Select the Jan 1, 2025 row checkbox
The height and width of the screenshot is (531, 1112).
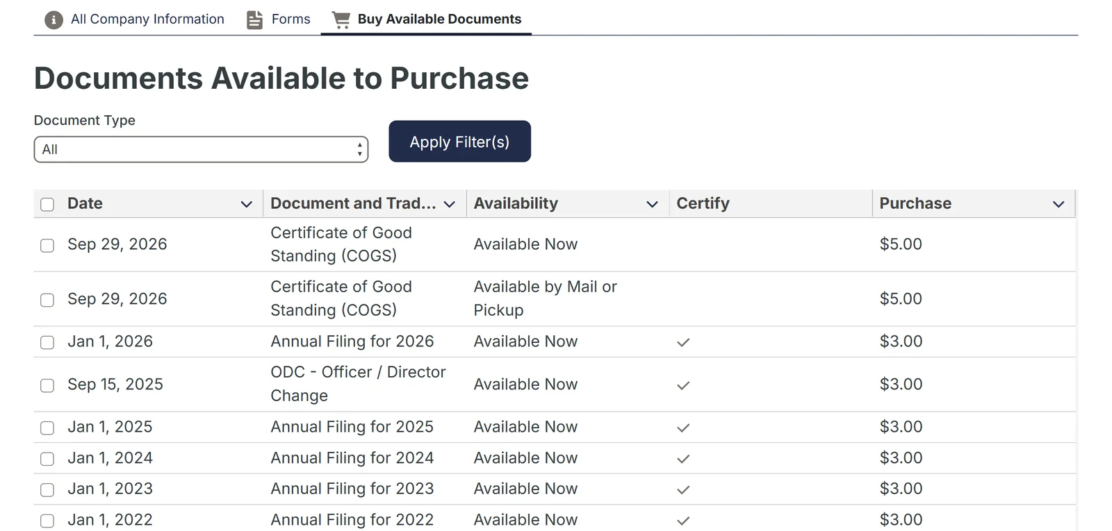tap(47, 428)
